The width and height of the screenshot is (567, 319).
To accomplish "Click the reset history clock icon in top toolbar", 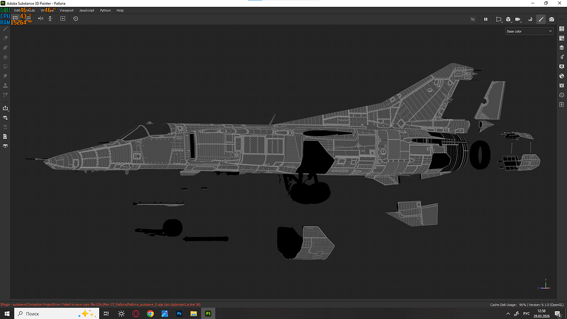I will pos(75,19).
